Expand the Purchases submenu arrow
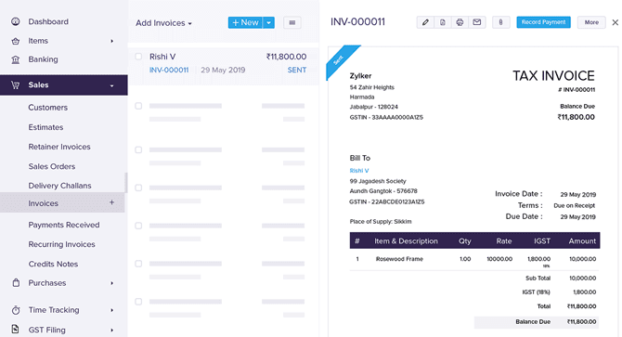 (x=111, y=283)
